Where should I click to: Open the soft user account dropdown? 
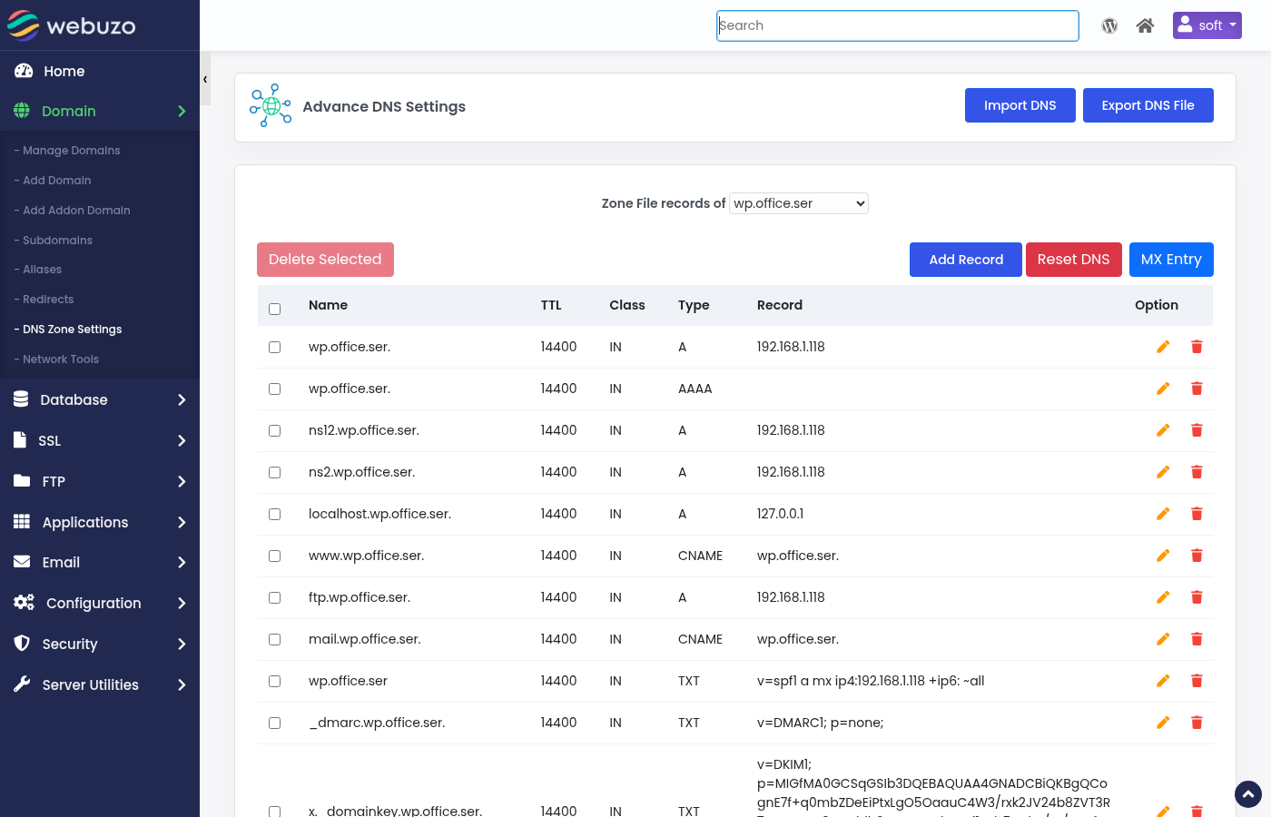click(x=1207, y=25)
